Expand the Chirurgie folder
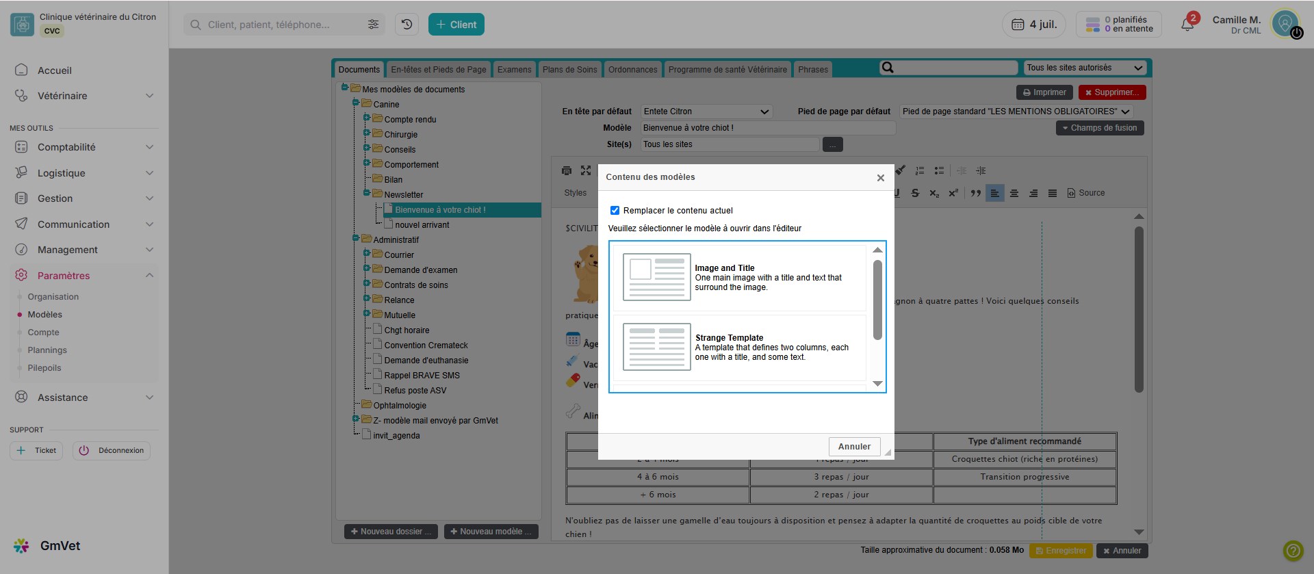Viewport: 1314px width, 574px height. tap(367, 133)
